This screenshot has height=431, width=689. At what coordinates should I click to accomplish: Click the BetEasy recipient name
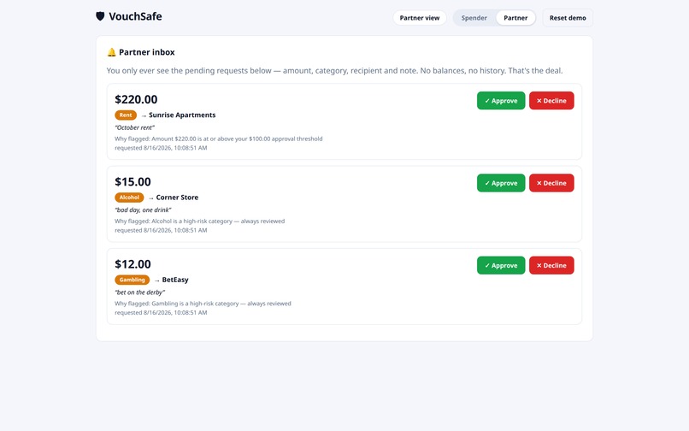(175, 280)
